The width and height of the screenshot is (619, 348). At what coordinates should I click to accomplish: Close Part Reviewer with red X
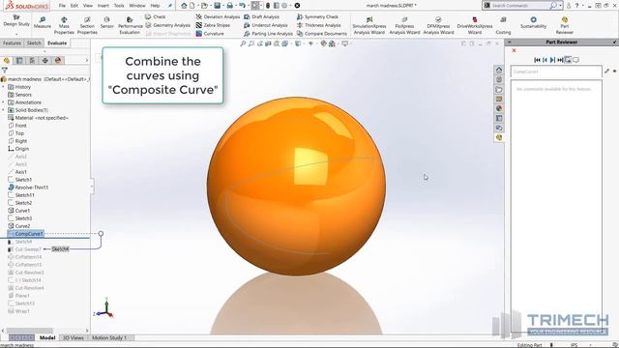[514, 50]
